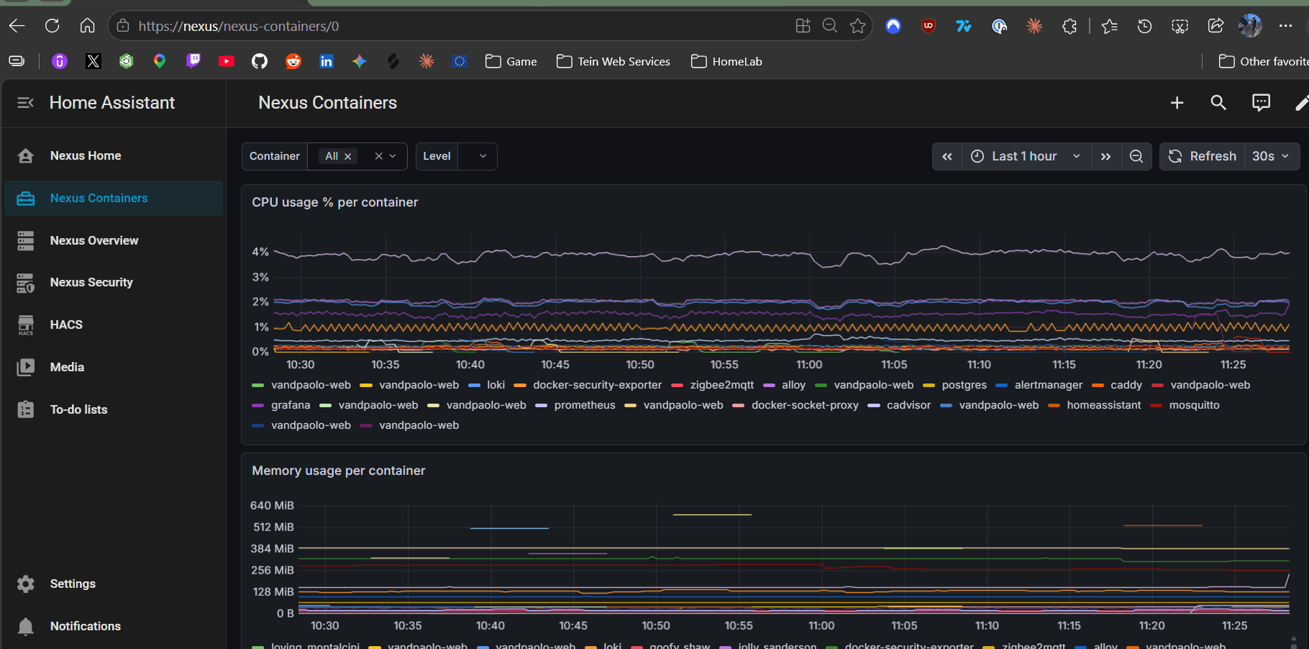Viewport: 1309px width, 649px height.
Task: Open the 30s refresh interval dropdown
Action: (1271, 156)
